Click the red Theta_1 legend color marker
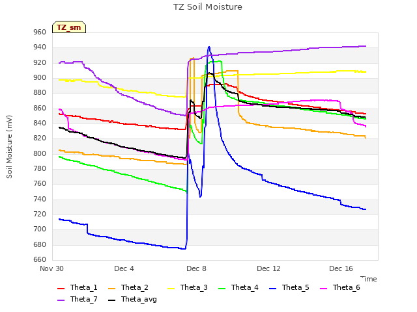This screenshot has width=417, height=312. click(x=61, y=289)
